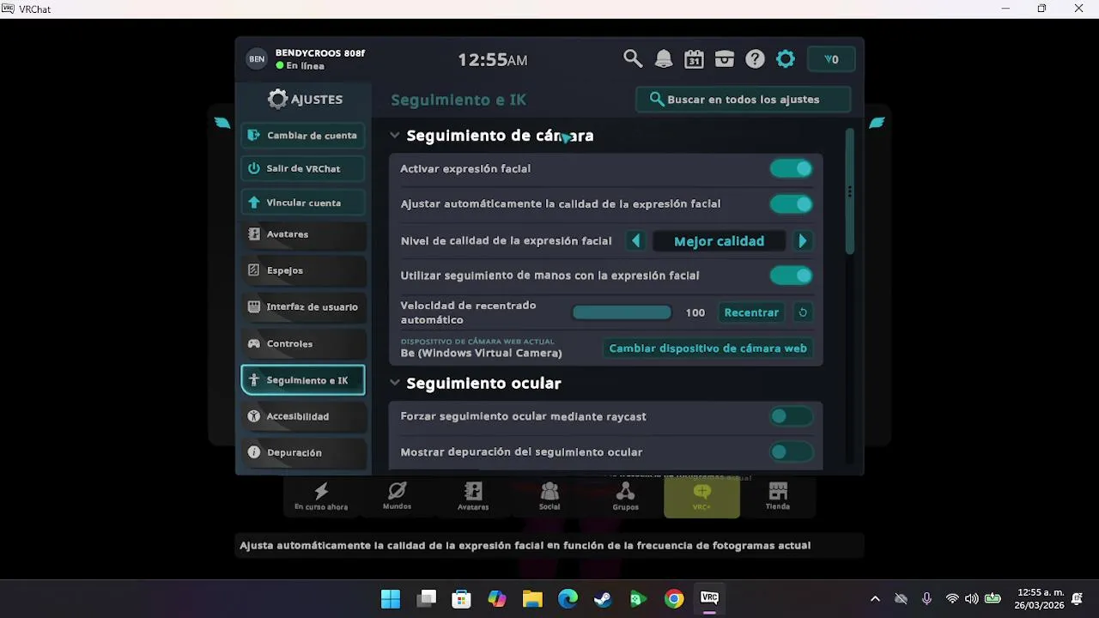Enable Forzar seguimiento ocular mediante raycast
The width and height of the screenshot is (1099, 618).
coord(791,416)
